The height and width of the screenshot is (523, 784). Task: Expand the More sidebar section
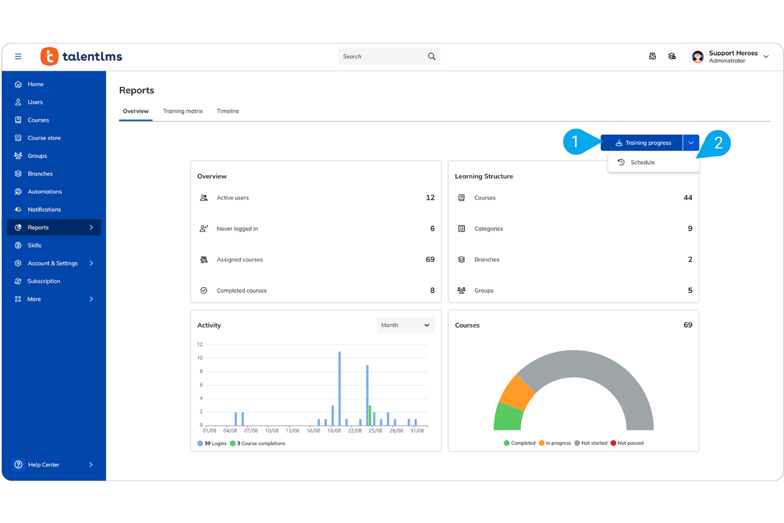pyautogui.click(x=34, y=298)
